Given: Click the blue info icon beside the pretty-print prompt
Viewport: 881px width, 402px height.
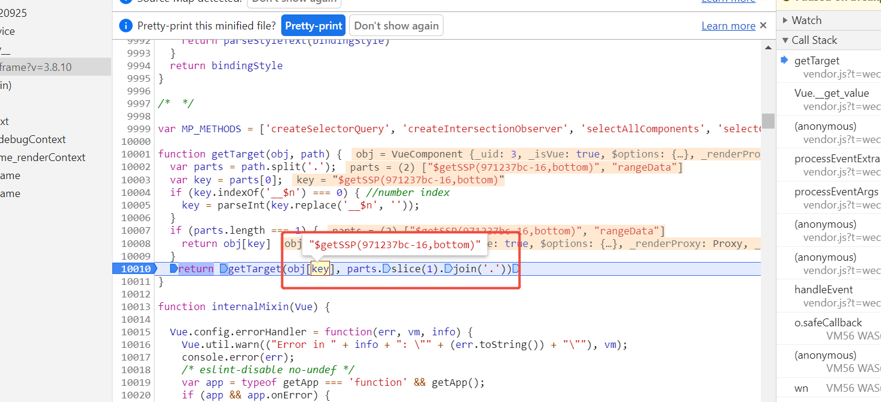Looking at the screenshot, I should pyautogui.click(x=126, y=26).
